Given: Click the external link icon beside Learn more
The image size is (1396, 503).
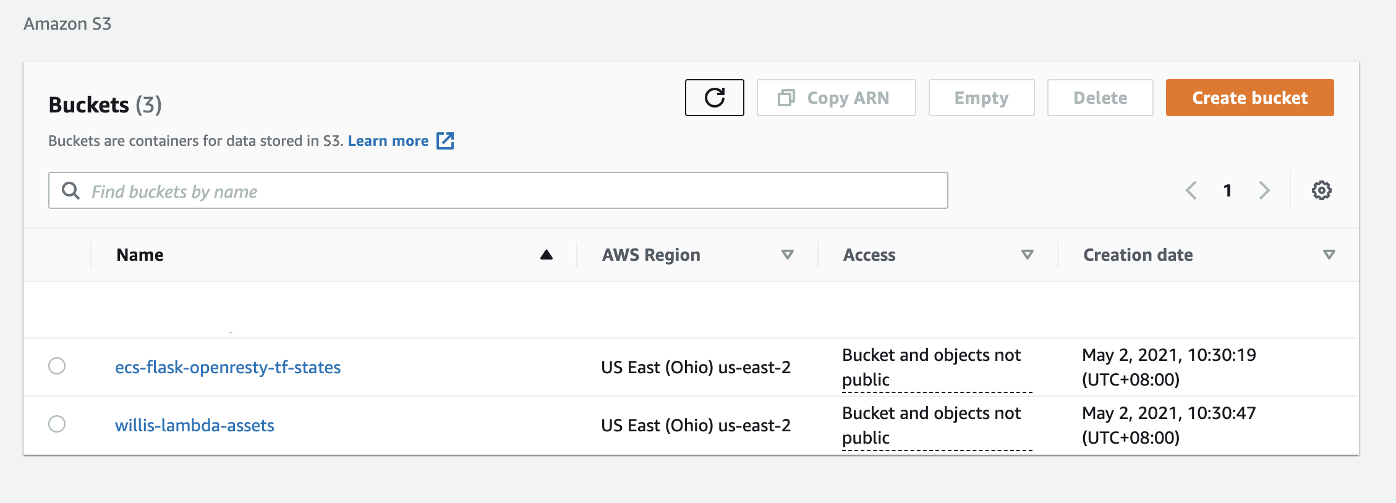Looking at the screenshot, I should point(445,141).
